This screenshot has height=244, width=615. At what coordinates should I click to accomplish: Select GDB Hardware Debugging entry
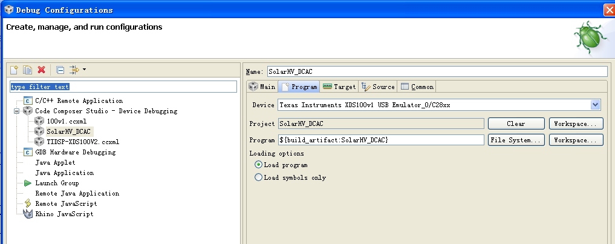click(76, 152)
